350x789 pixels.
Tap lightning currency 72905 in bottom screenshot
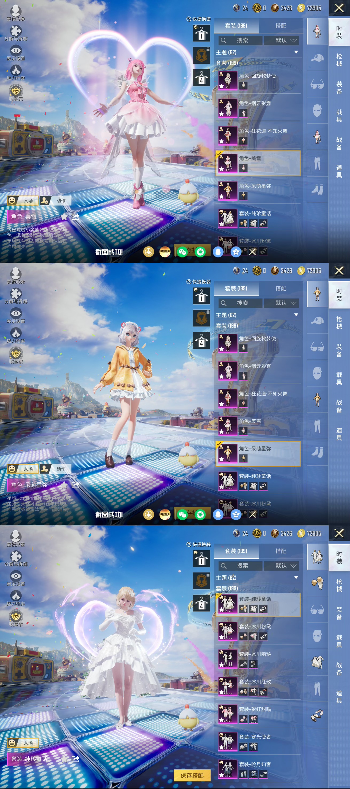[x=309, y=533]
